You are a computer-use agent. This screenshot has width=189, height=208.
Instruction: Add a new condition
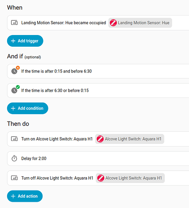pos(28,108)
